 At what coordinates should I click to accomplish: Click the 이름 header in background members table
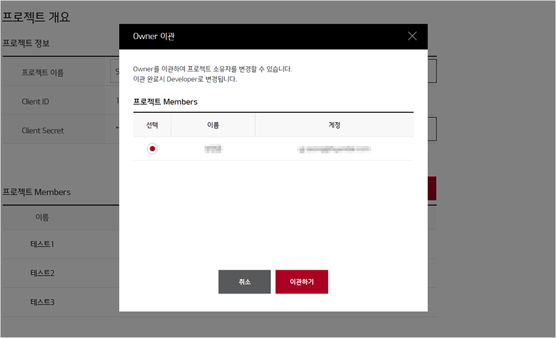click(x=42, y=217)
